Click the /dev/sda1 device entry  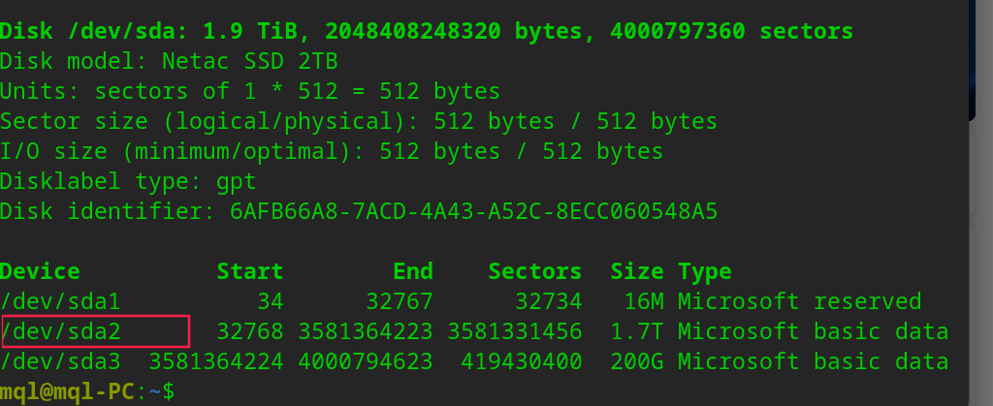60,301
